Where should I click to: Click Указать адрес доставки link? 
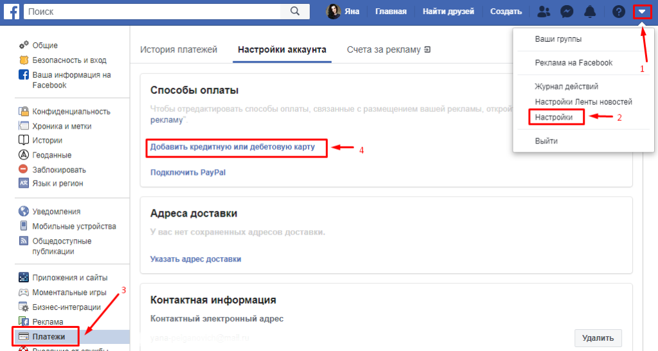195,259
